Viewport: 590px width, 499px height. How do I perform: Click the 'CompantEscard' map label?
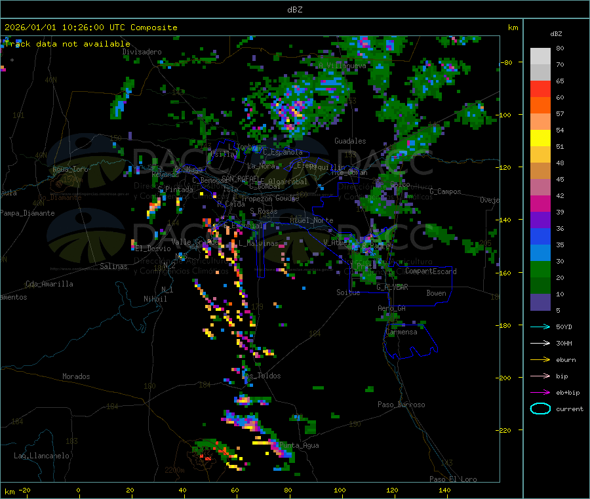tap(431, 271)
